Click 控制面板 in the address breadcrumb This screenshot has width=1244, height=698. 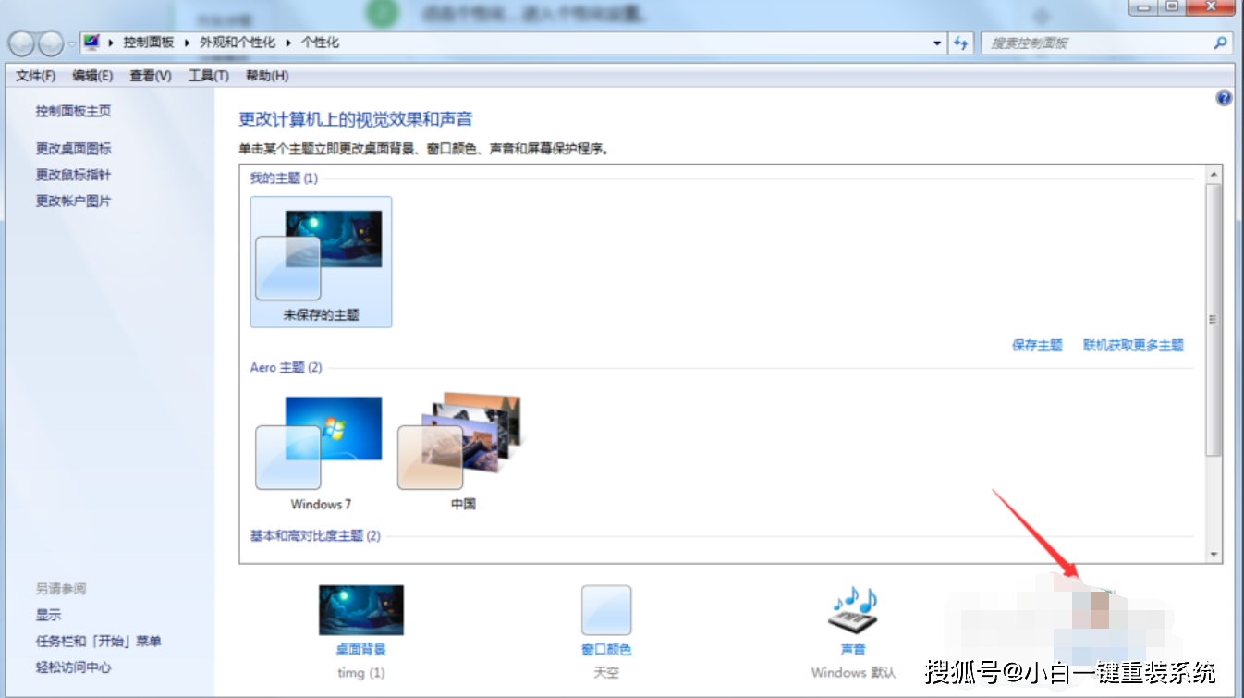(149, 43)
